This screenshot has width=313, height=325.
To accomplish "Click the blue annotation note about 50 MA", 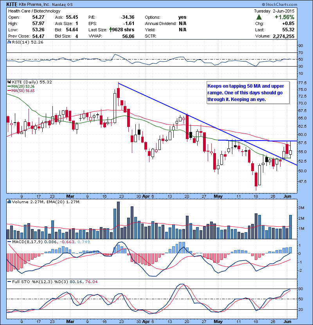I will coord(248,92).
